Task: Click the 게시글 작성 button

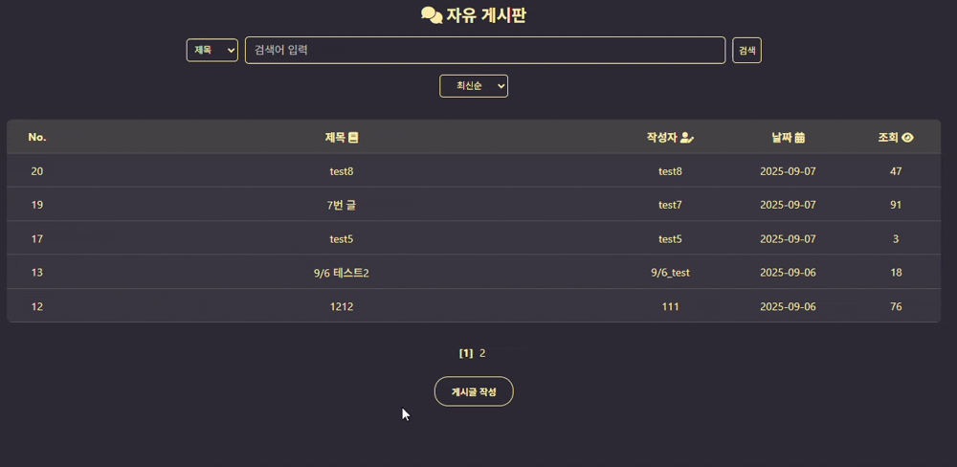Action: 474,391
